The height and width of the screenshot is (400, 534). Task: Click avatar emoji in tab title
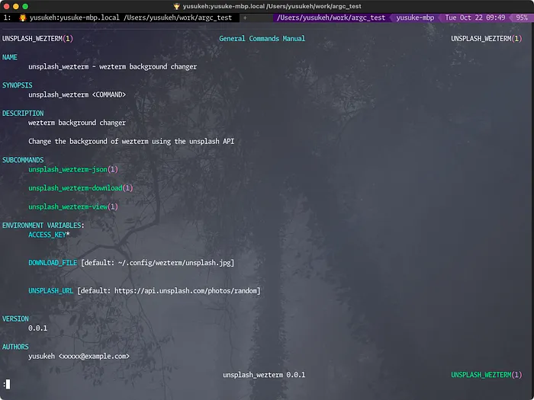tap(23, 18)
